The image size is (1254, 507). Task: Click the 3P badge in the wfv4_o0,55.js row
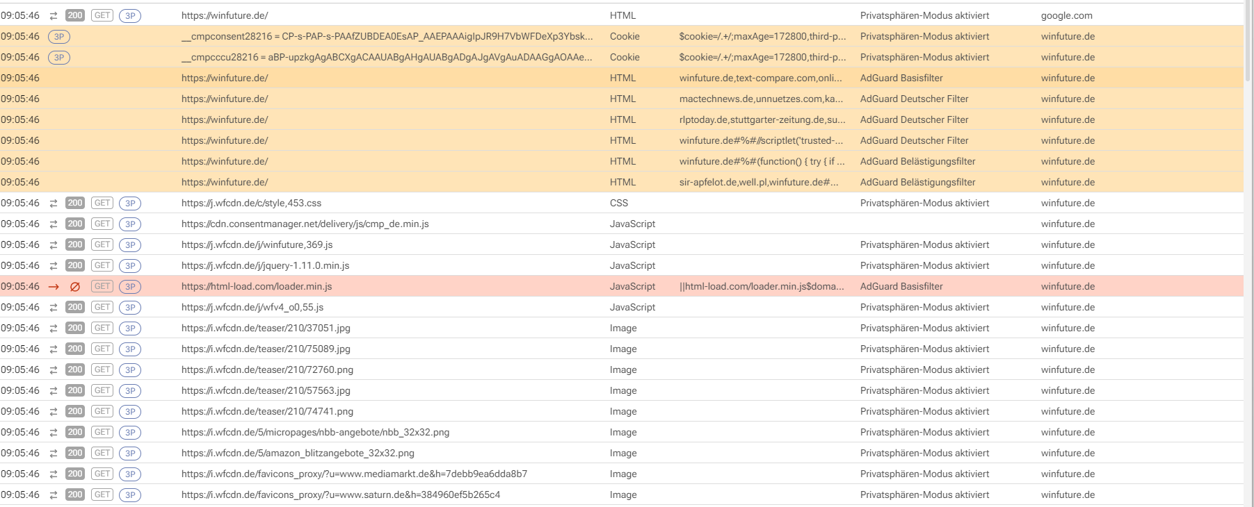(130, 308)
